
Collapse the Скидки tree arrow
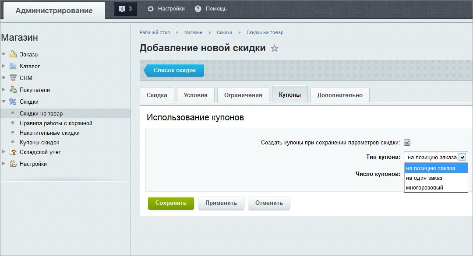point(4,102)
